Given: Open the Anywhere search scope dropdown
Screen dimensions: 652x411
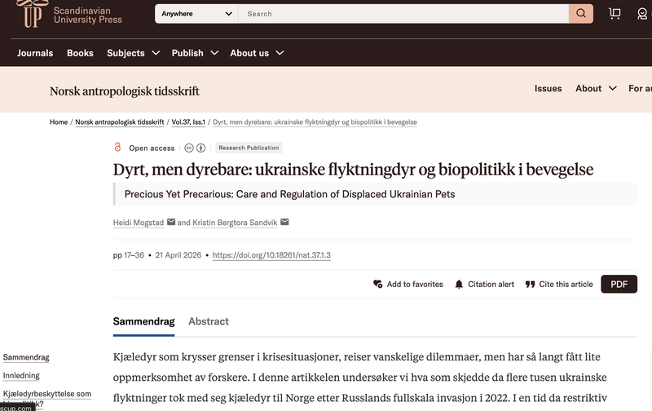Looking at the screenshot, I should click(196, 14).
